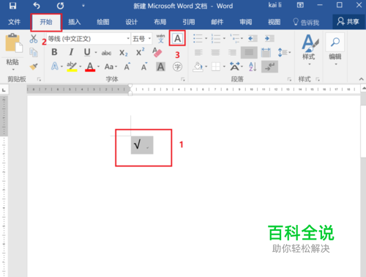Viewport: 366px width, 277px height.
Task: Switch to the 开始 (Home) tab
Action: [x=46, y=22]
